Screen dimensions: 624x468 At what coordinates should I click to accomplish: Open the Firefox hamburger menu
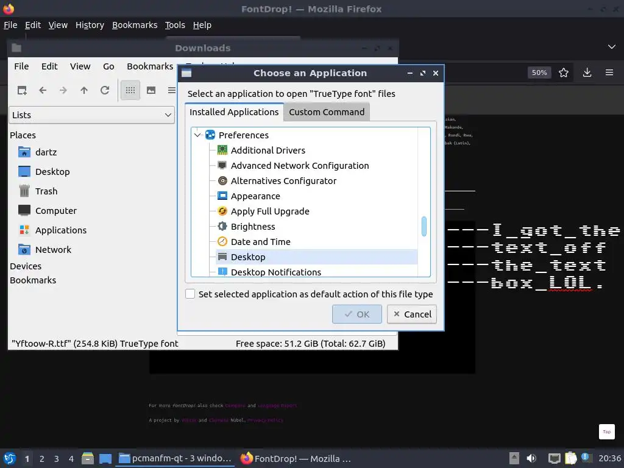click(609, 73)
